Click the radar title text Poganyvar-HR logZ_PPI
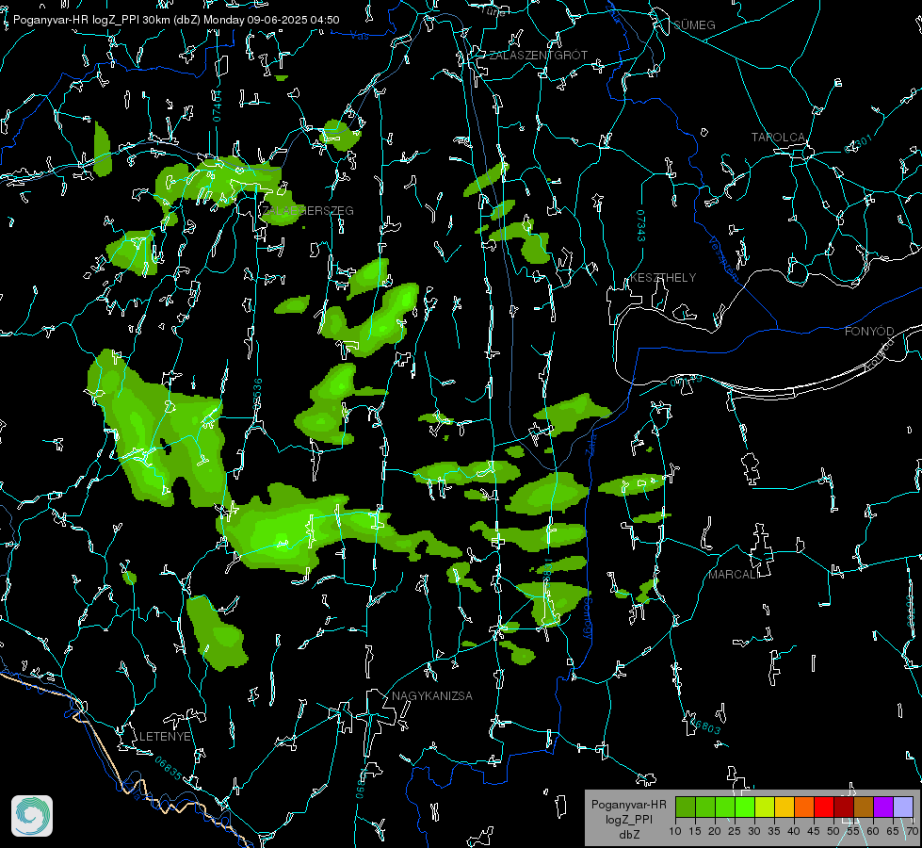This screenshot has height=848, width=922. (x=76, y=20)
